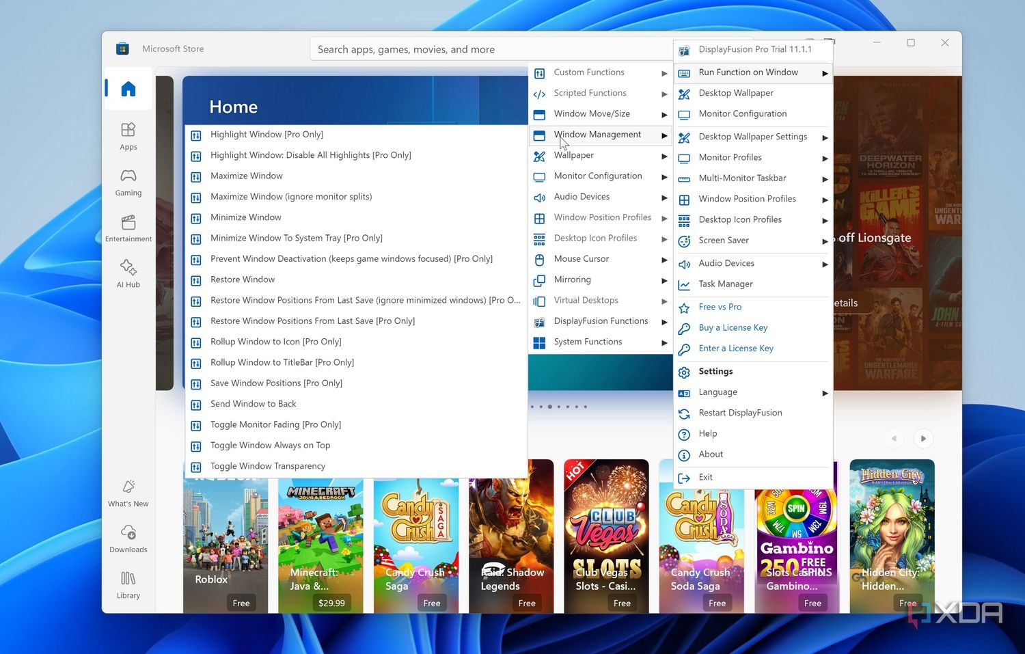This screenshot has width=1025, height=654.
Task: Open the Entertainment section icon
Action: tap(128, 221)
